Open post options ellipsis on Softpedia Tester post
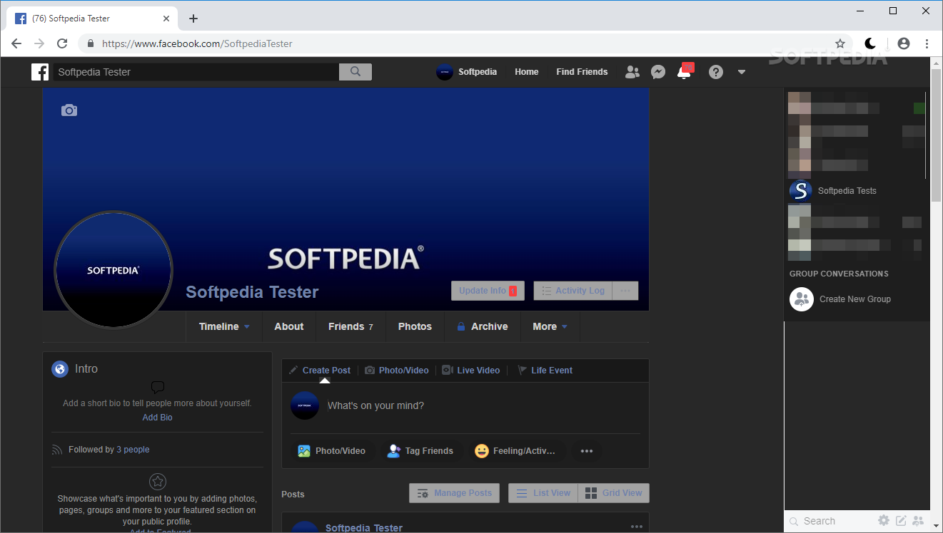This screenshot has height=533, width=943. pos(637,527)
